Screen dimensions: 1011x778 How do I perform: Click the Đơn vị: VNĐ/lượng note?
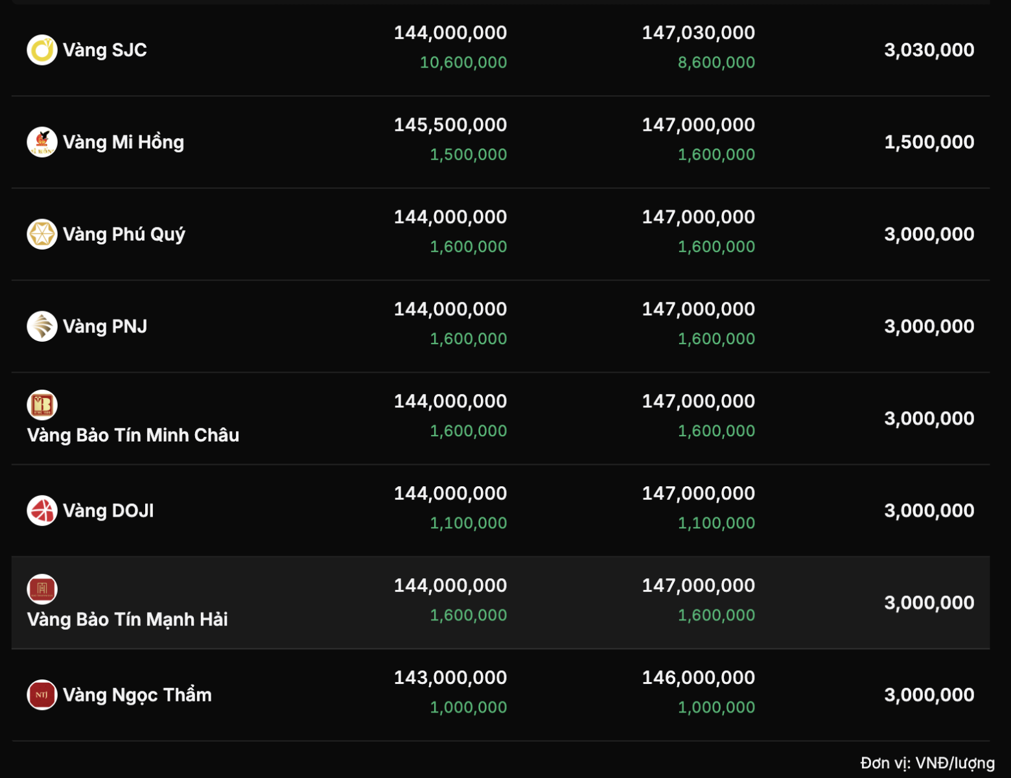[x=927, y=763]
